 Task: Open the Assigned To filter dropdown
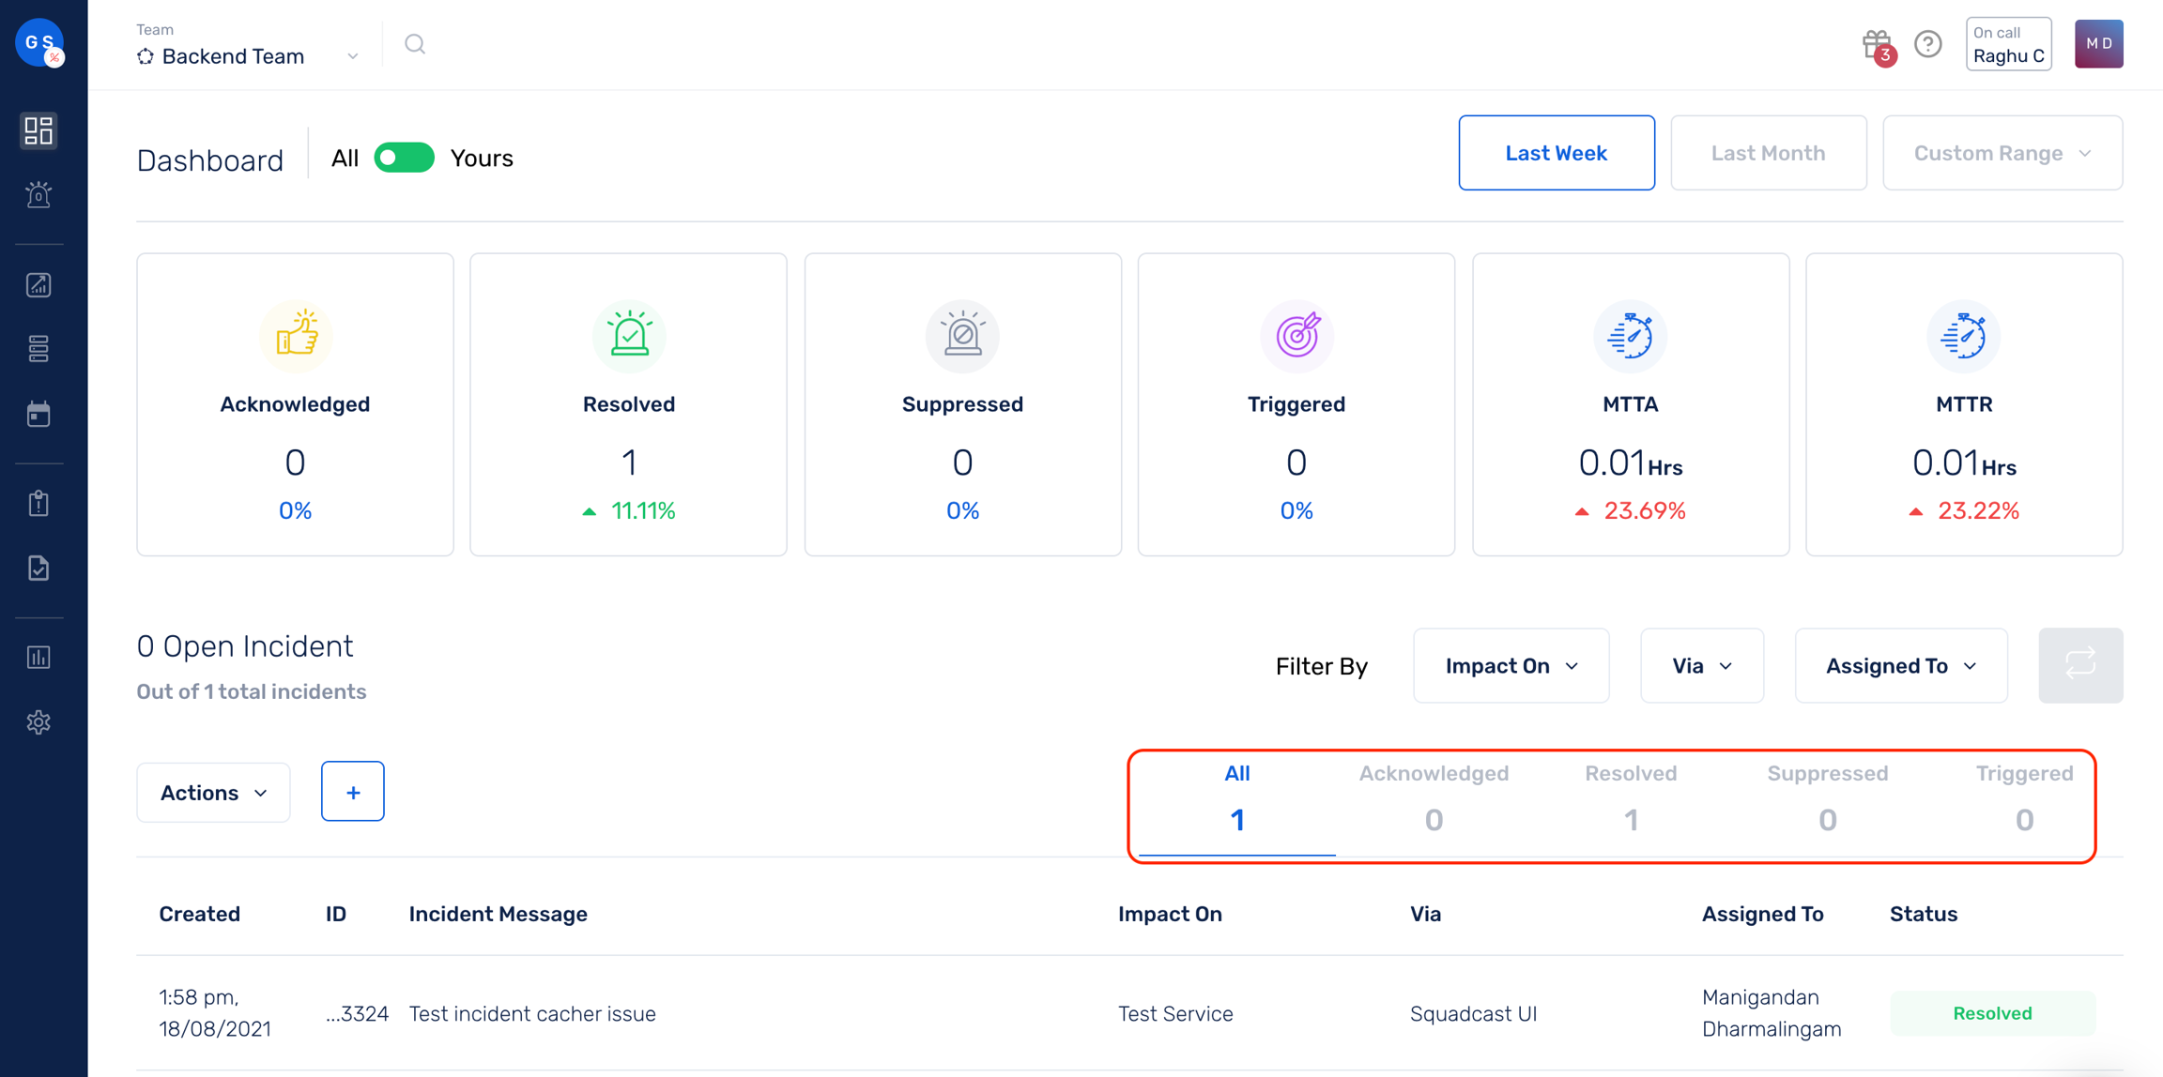[x=1901, y=665]
